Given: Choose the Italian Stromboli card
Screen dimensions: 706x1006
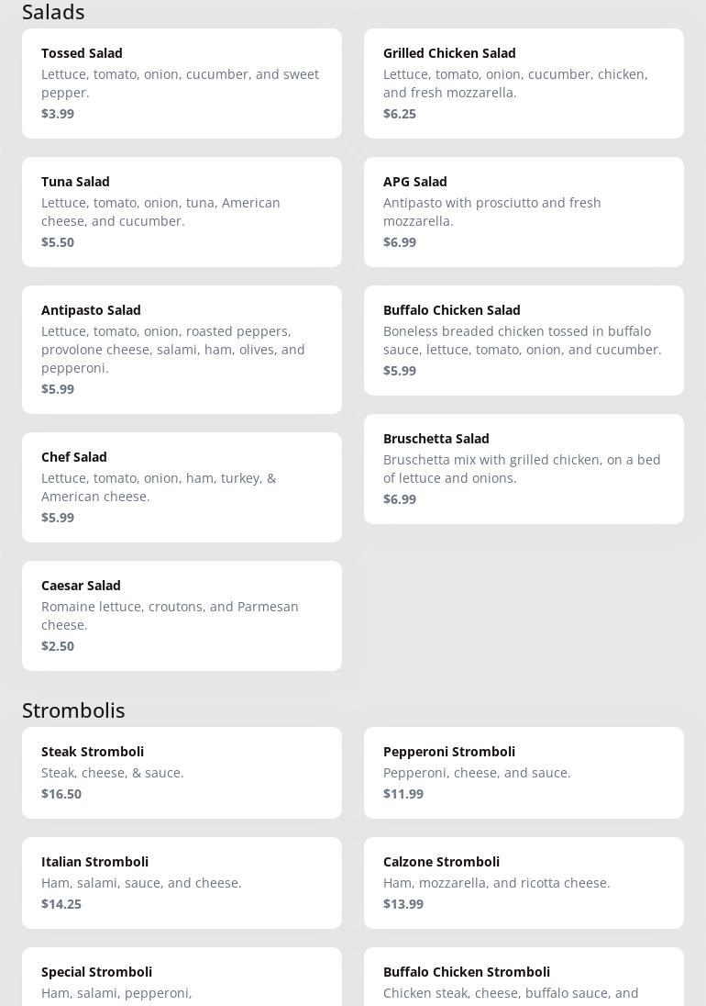Looking at the screenshot, I should pos(182,883).
